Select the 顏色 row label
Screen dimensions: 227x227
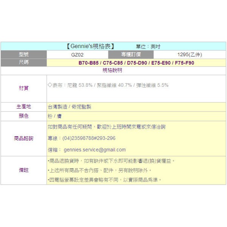tap(23, 116)
